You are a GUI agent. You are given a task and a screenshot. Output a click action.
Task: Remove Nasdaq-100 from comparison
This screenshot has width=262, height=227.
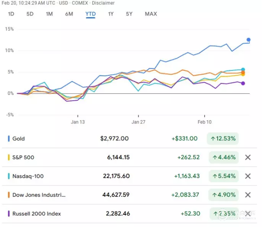(x=248, y=176)
